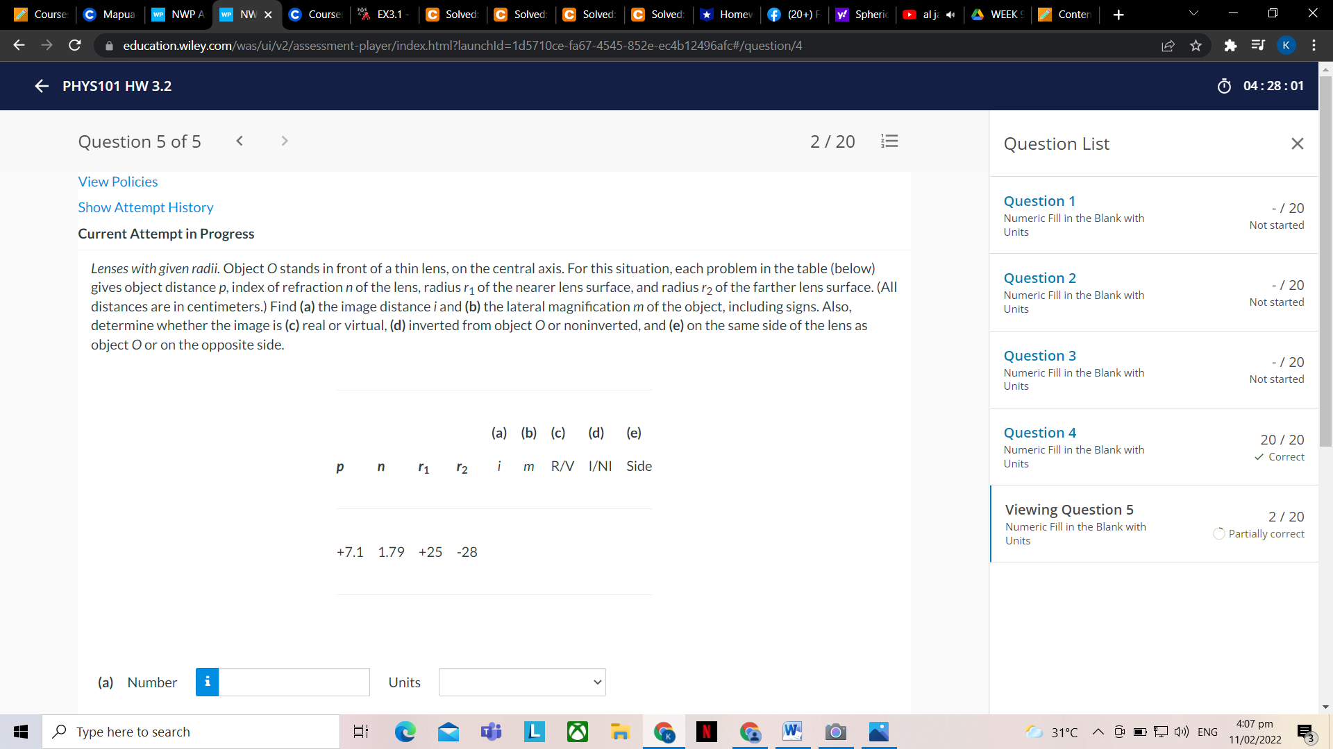Click the bookmark star in the address bar

[1196, 45]
